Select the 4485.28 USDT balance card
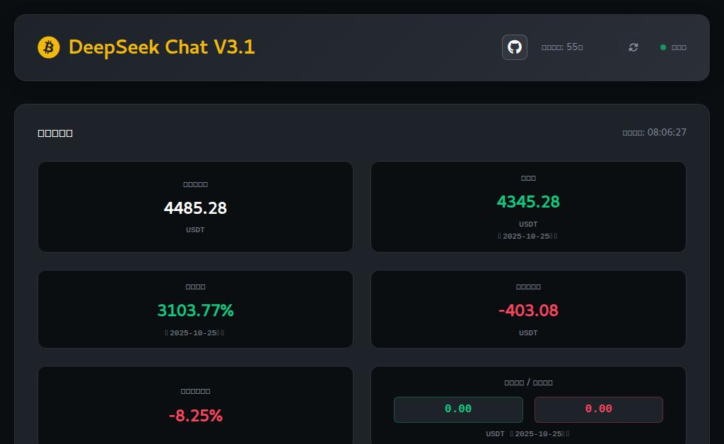The width and height of the screenshot is (724, 444). click(x=195, y=207)
